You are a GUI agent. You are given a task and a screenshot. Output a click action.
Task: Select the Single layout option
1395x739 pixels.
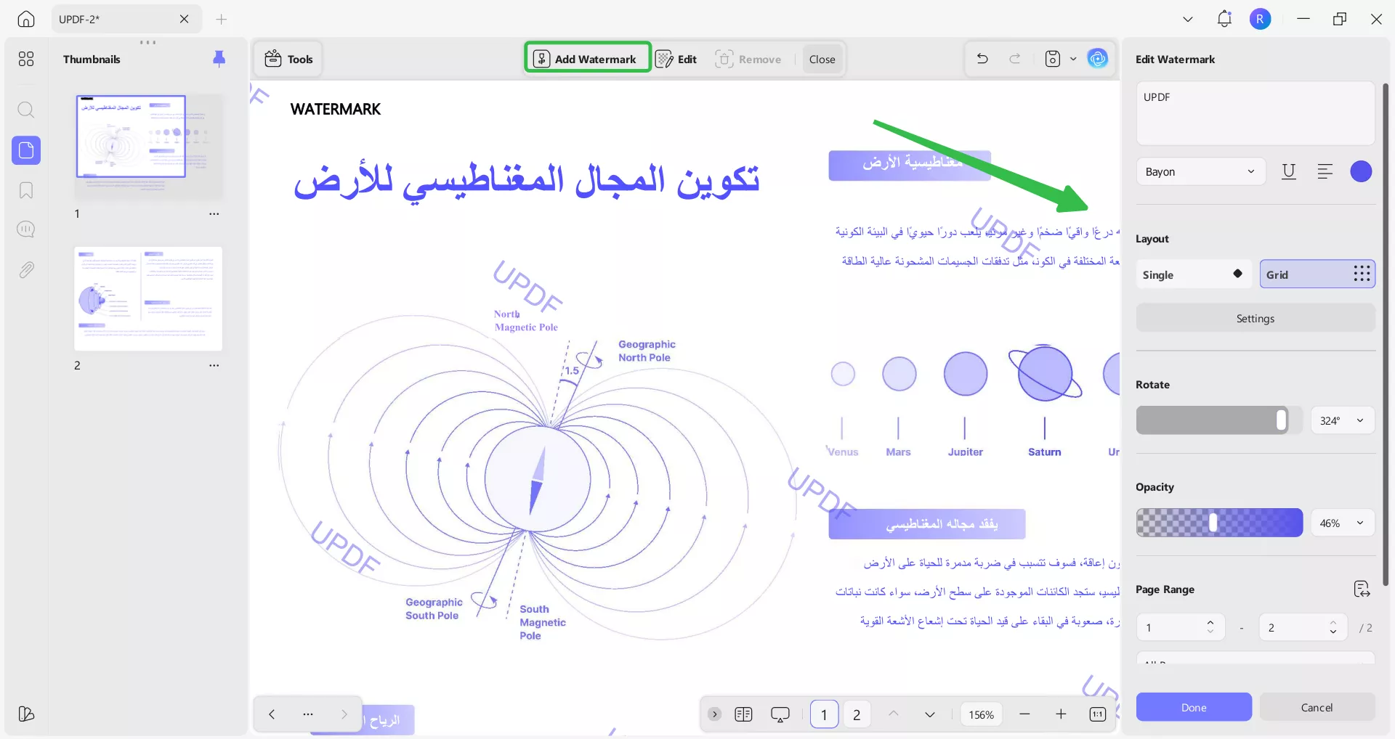coord(1194,274)
